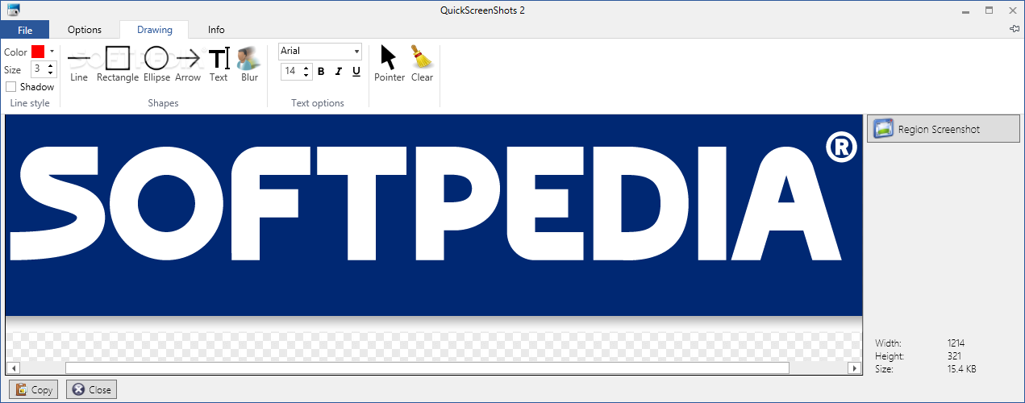The width and height of the screenshot is (1025, 403).
Task: Decrease line Size with down arrow
Action: (x=51, y=73)
